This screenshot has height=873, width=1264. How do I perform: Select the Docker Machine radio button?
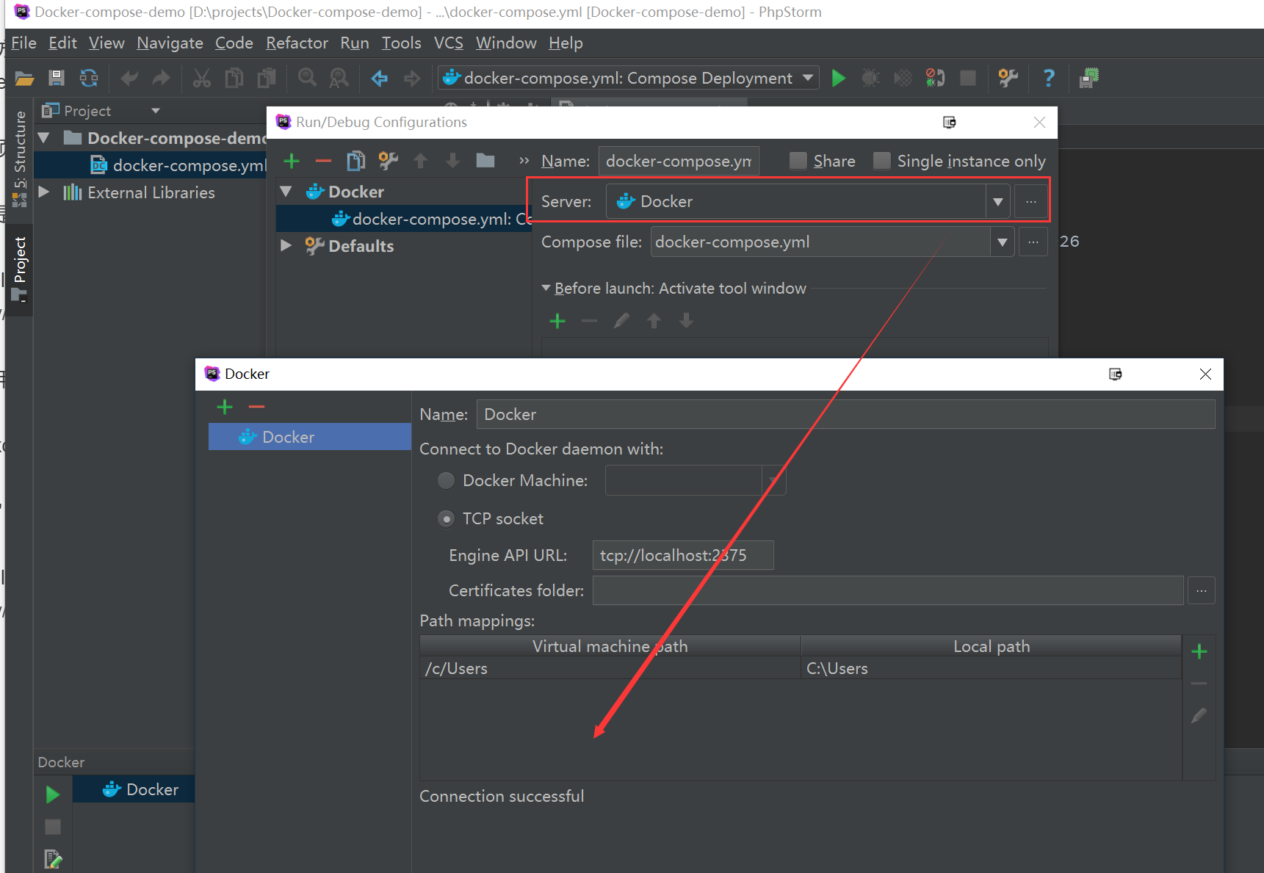pos(446,480)
